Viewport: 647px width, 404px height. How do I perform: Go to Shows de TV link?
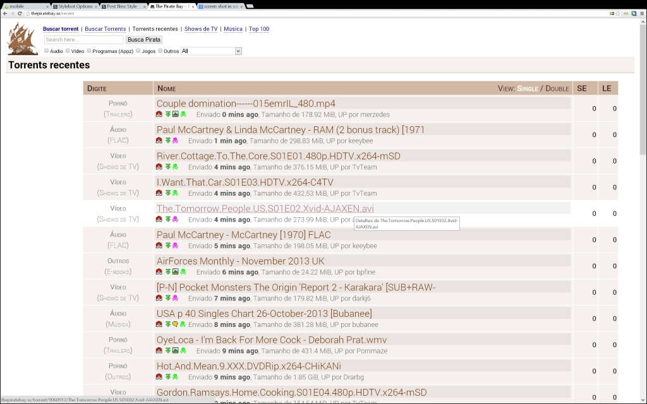(201, 29)
